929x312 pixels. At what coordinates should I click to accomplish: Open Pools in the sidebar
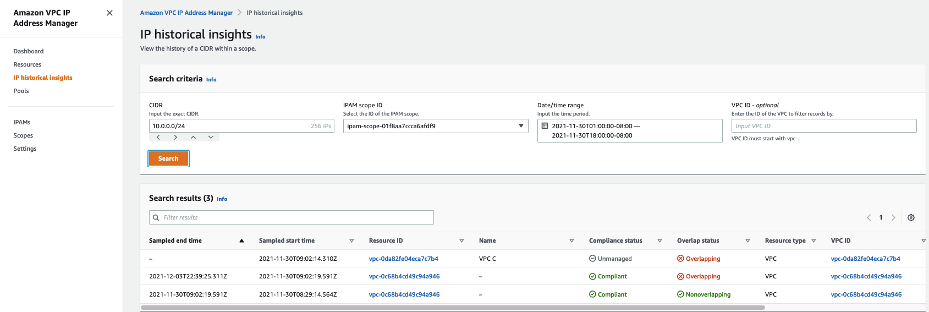(21, 91)
